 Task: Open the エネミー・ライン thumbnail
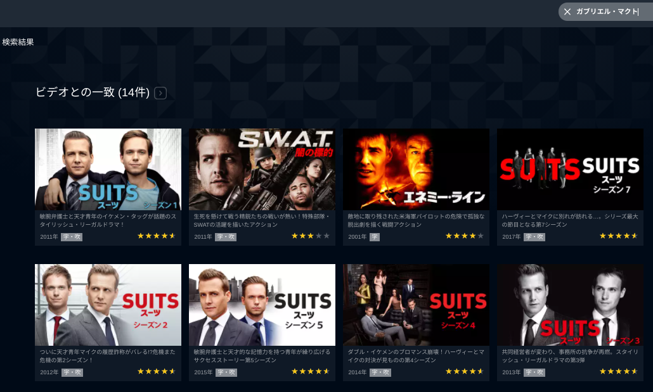coord(416,169)
